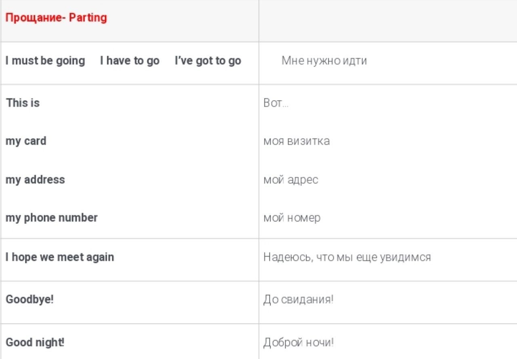Click the empty header cell on the right

point(388,20)
